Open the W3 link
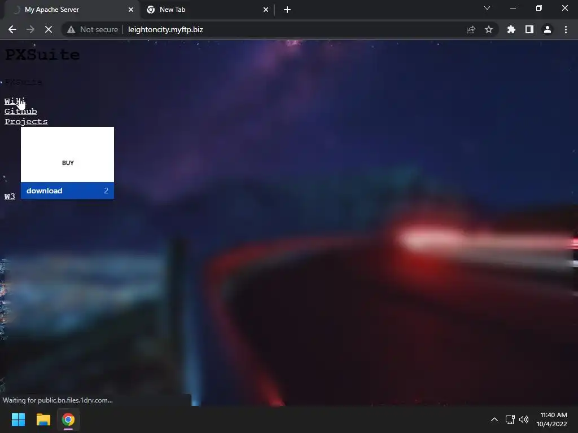The image size is (578, 433). [x=10, y=196]
